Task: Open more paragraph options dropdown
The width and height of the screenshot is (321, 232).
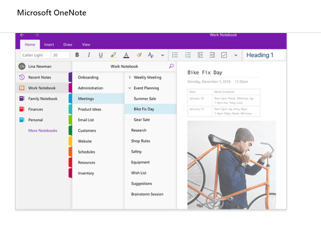Action: pos(236,55)
